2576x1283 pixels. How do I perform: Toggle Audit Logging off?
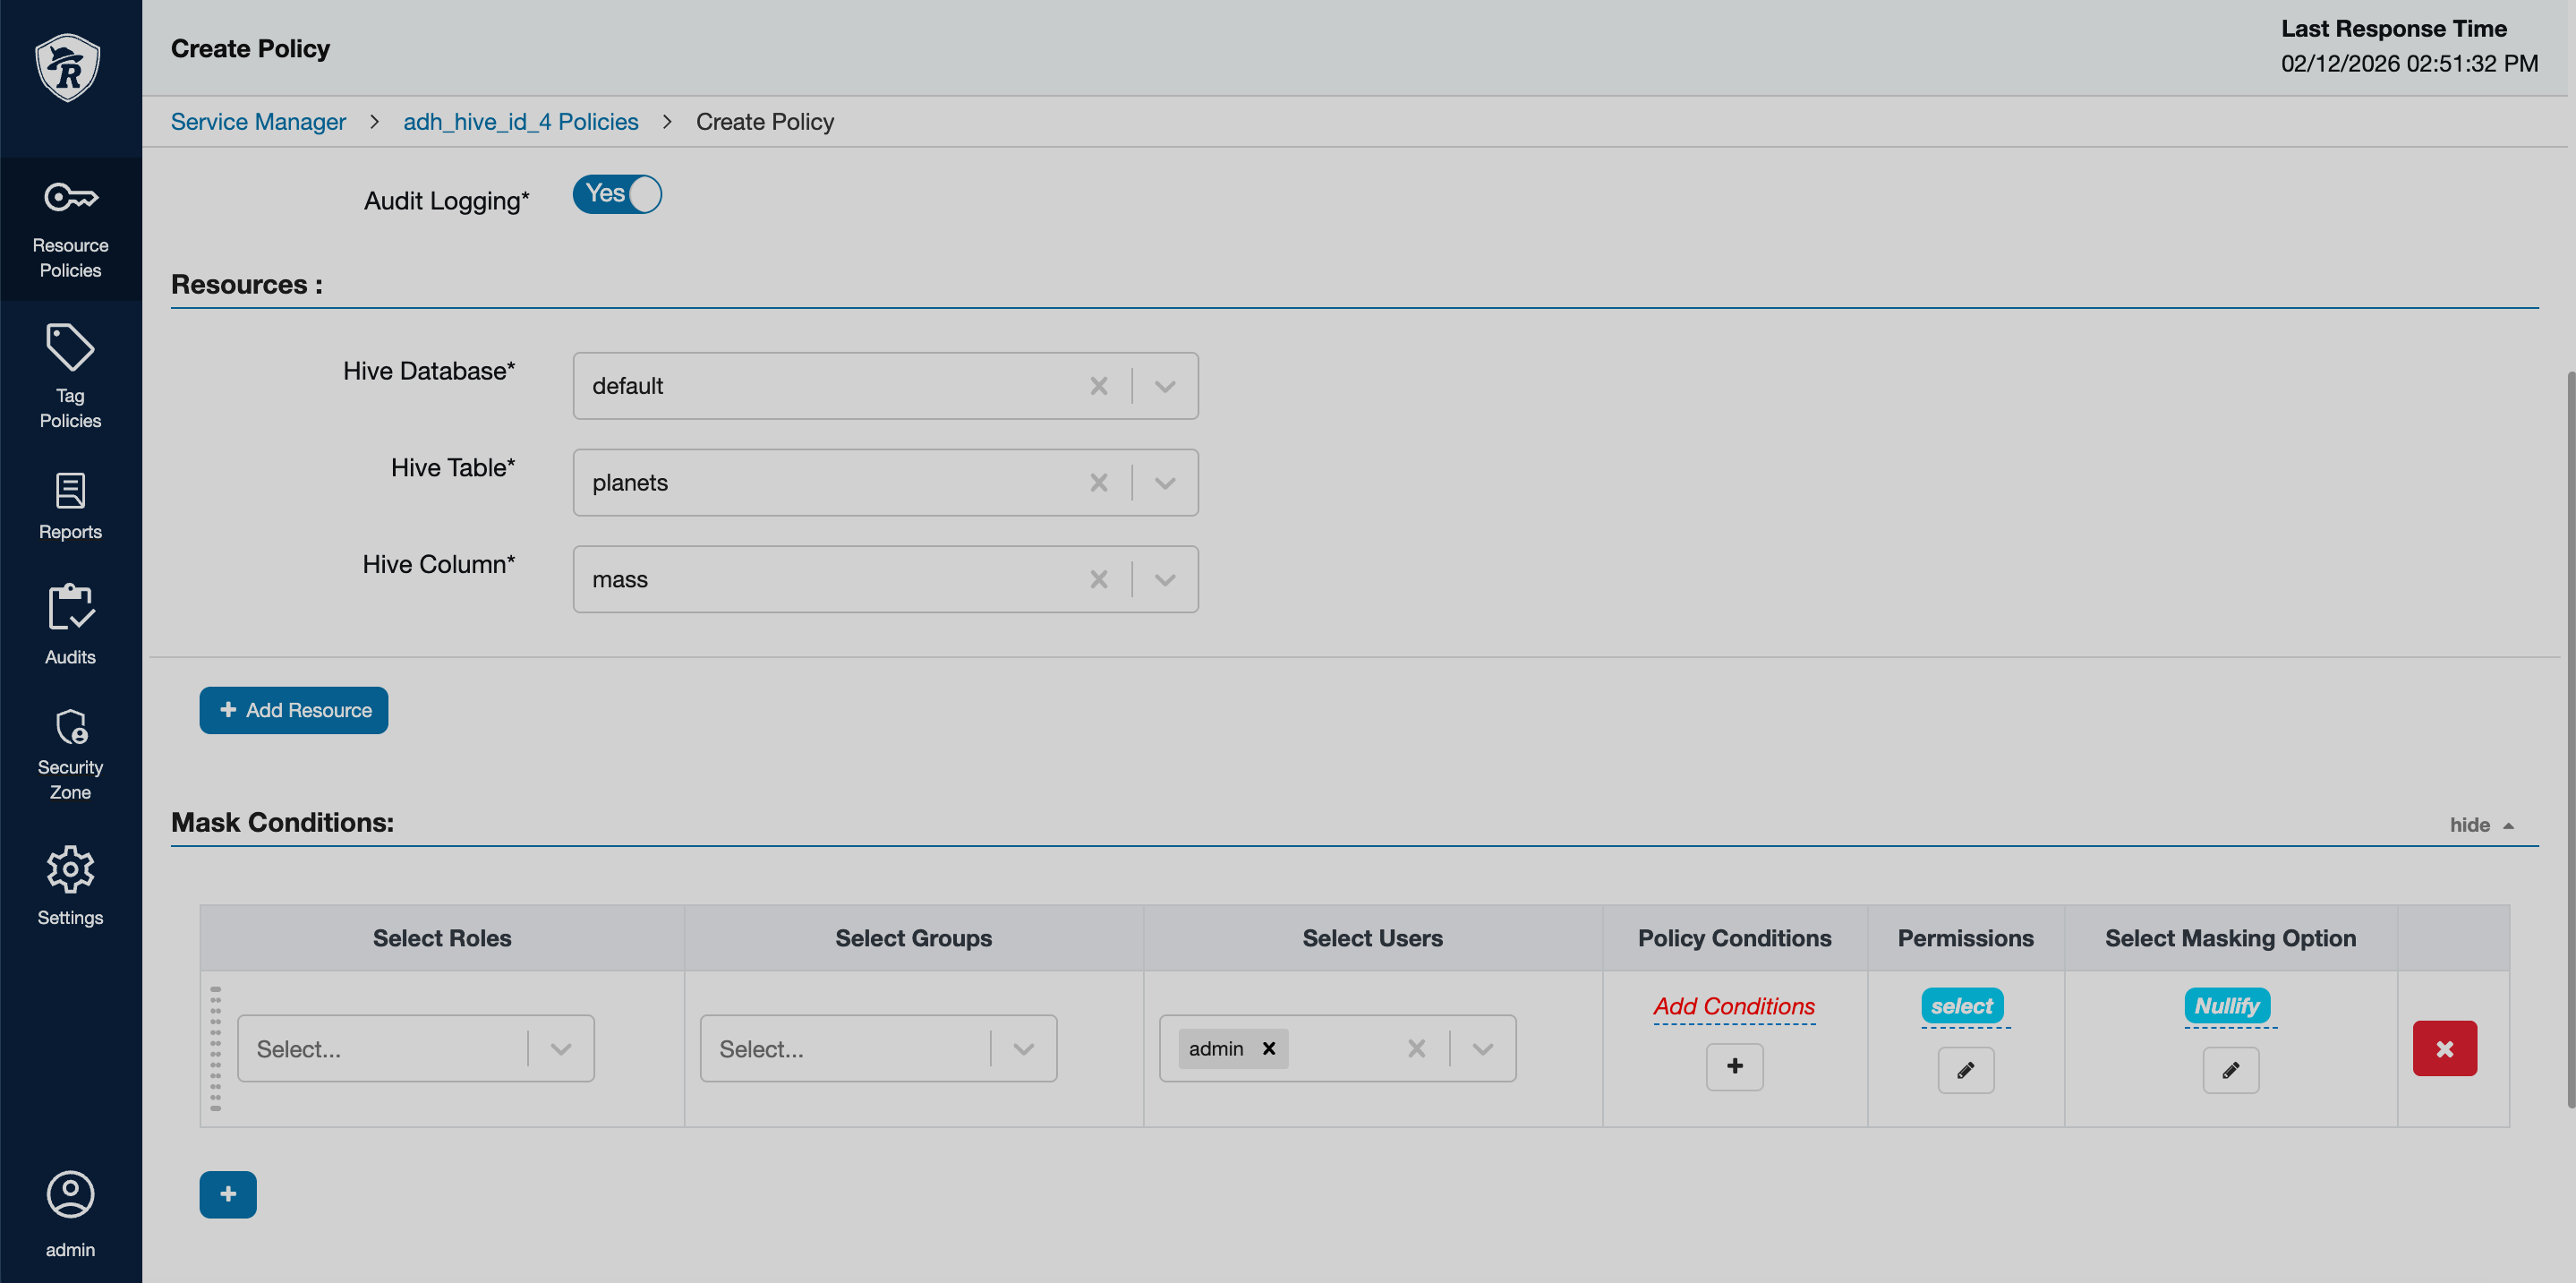click(x=616, y=194)
